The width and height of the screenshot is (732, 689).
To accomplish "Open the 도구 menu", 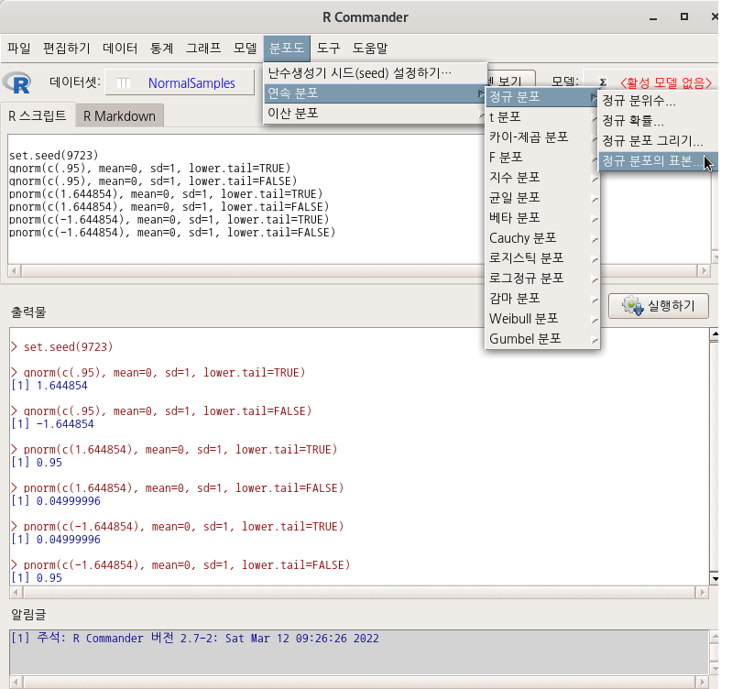I will tap(329, 48).
